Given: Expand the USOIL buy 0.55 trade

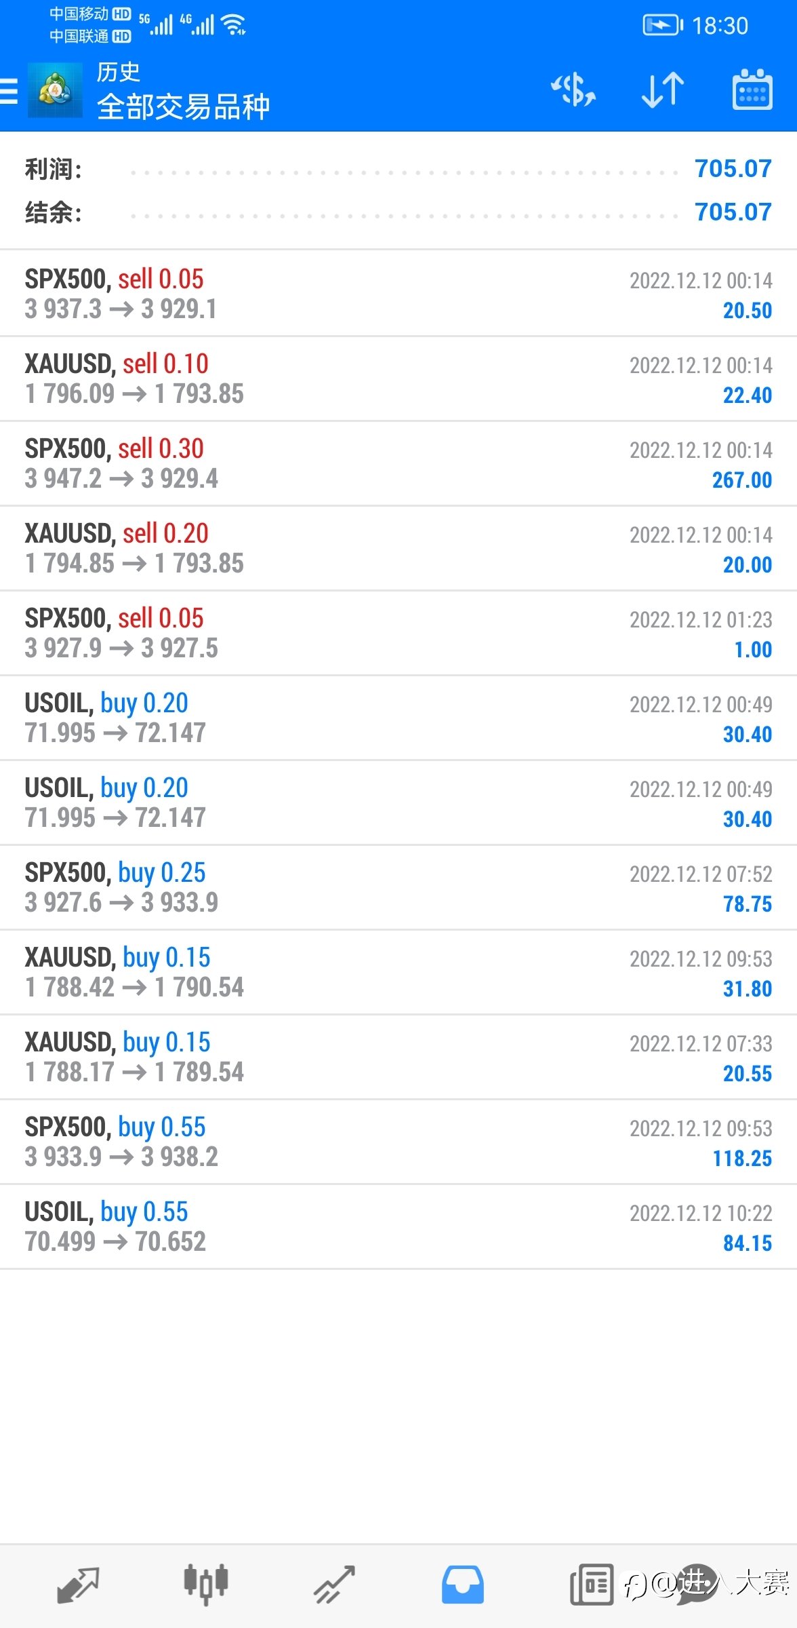Looking at the screenshot, I should (398, 1226).
